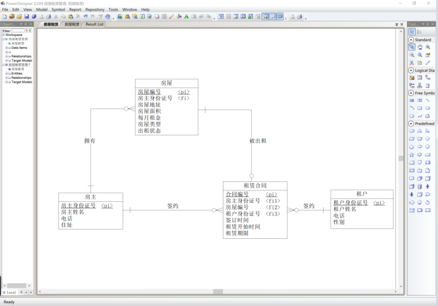Screen dimensions: 438x306
Task: Select the 租户 entity title
Action: coord(362,194)
